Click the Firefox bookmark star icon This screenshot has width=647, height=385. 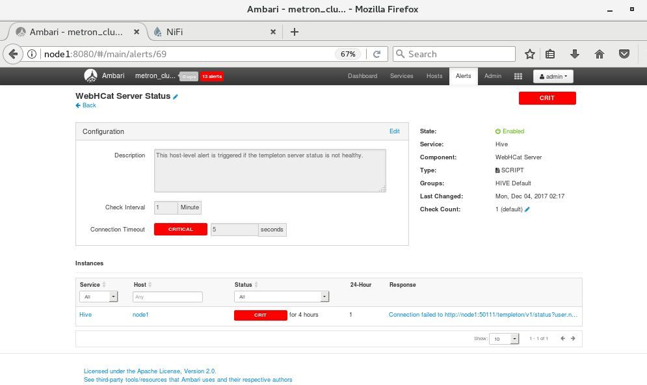click(530, 54)
